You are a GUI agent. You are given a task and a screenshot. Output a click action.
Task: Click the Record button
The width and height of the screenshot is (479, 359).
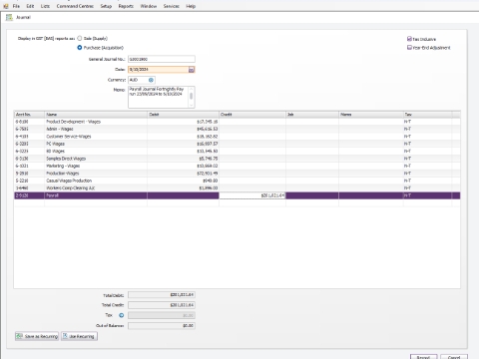click(423, 357)
